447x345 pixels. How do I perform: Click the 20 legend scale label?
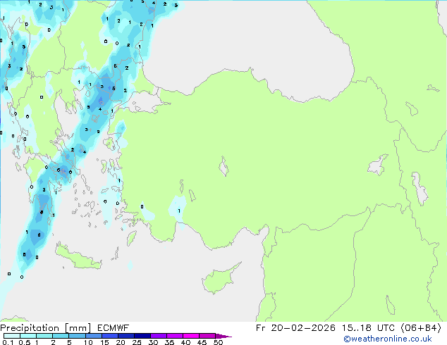point(121,342)
